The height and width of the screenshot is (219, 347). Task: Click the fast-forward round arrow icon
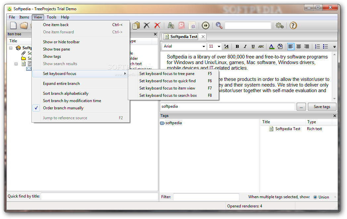pos(206,26)
